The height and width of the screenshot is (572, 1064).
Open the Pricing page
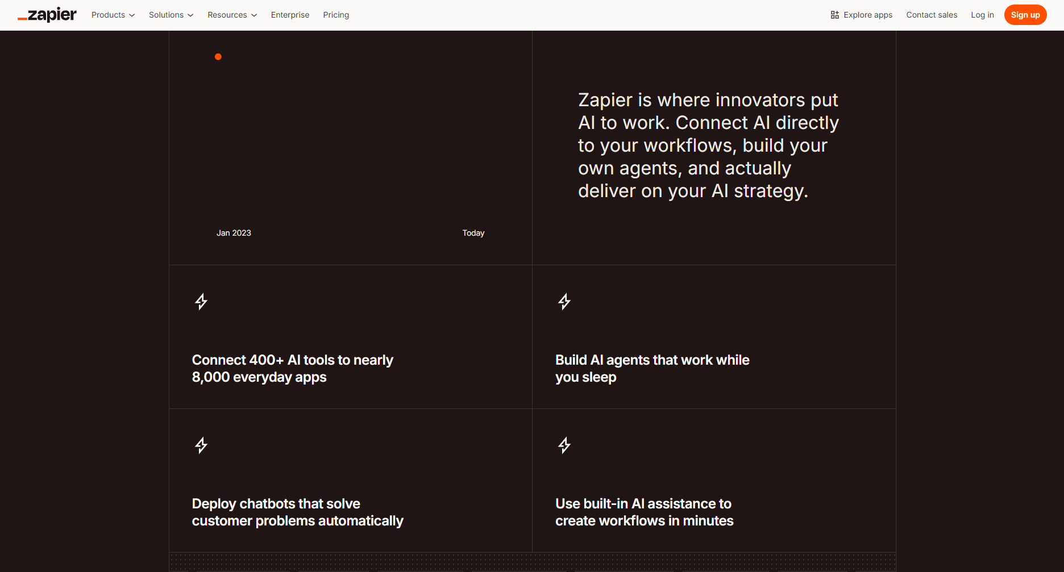(x=336, y=15)
